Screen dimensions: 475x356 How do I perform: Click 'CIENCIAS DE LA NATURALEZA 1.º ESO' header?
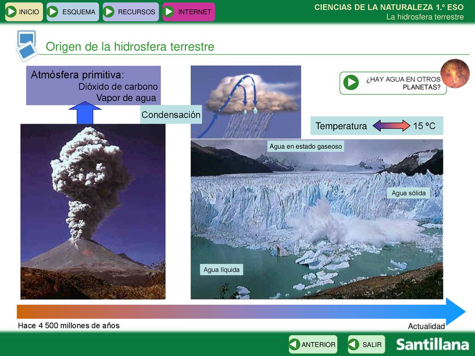tap(389, 7)
